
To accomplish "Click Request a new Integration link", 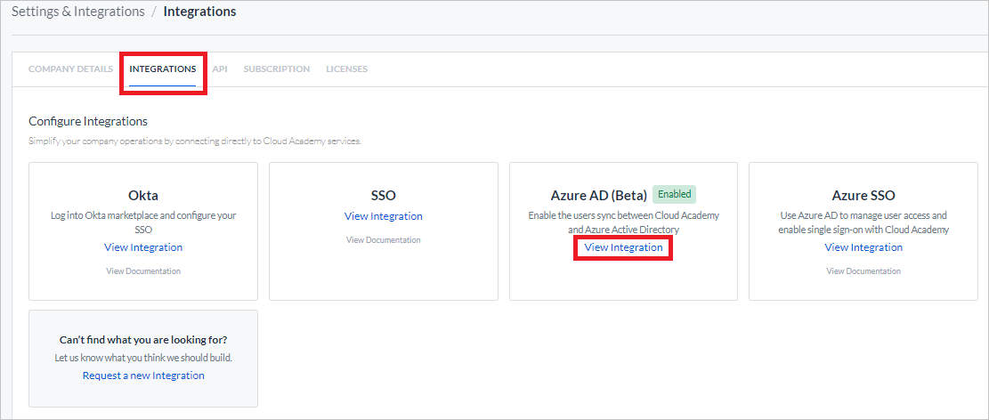I will coord(143,376).
